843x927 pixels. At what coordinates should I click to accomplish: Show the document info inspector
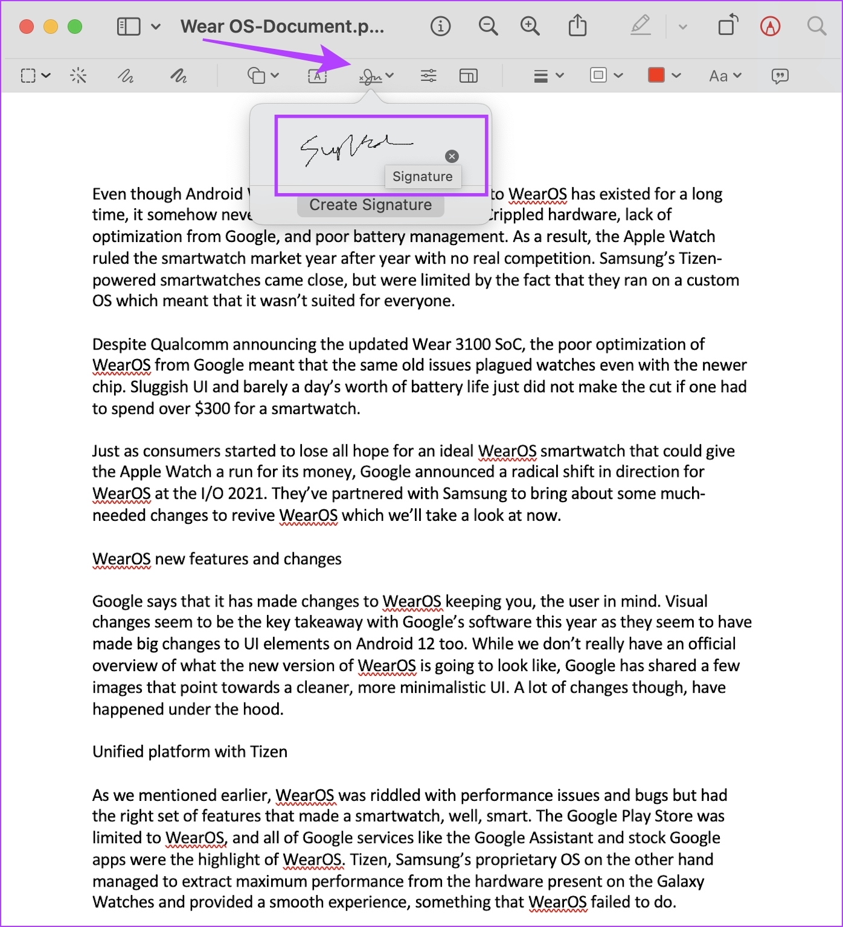[x=441, y=26]
